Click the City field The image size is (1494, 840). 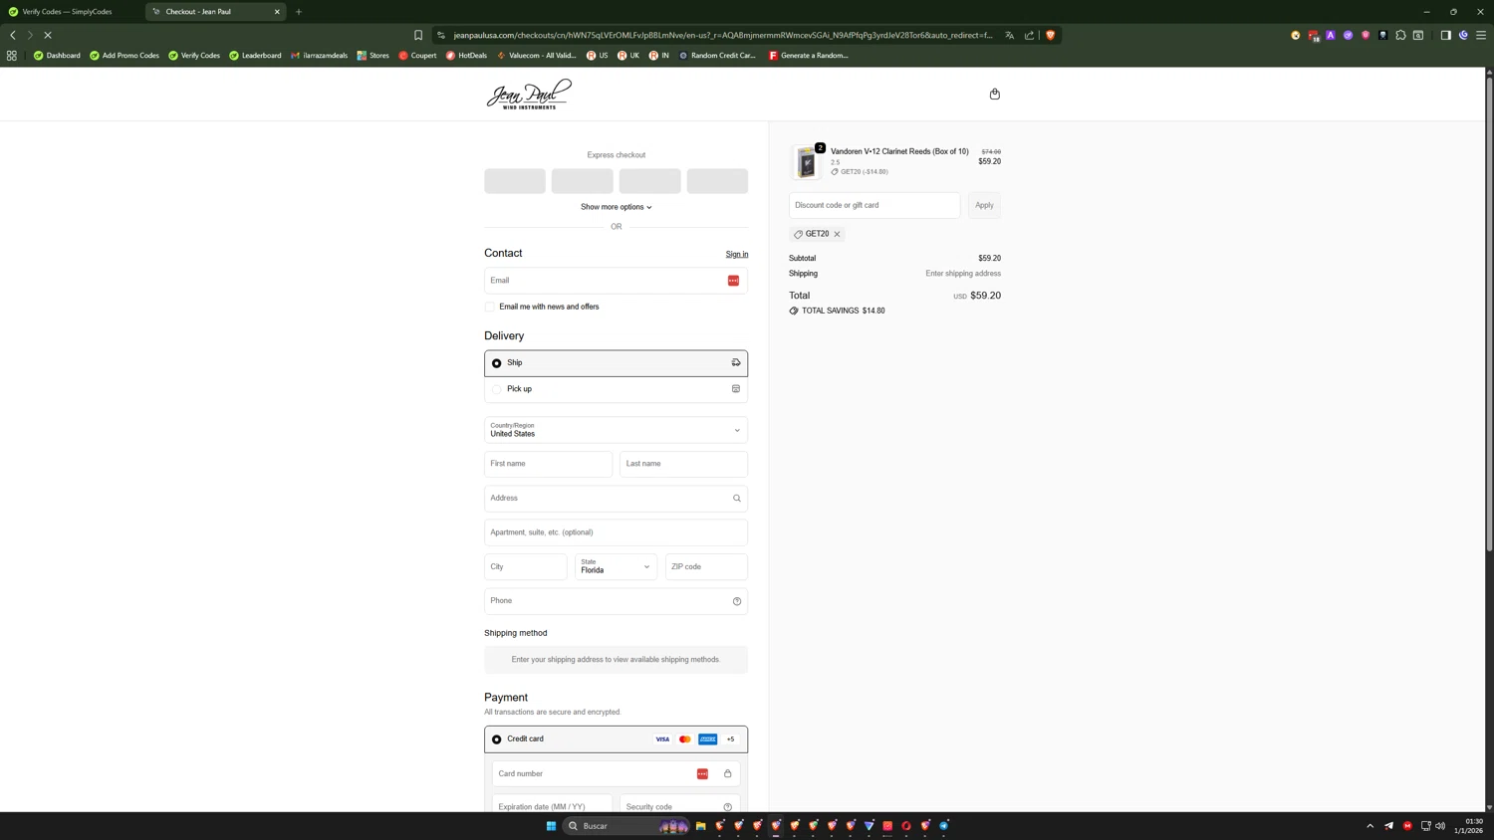tap(526, 566)
